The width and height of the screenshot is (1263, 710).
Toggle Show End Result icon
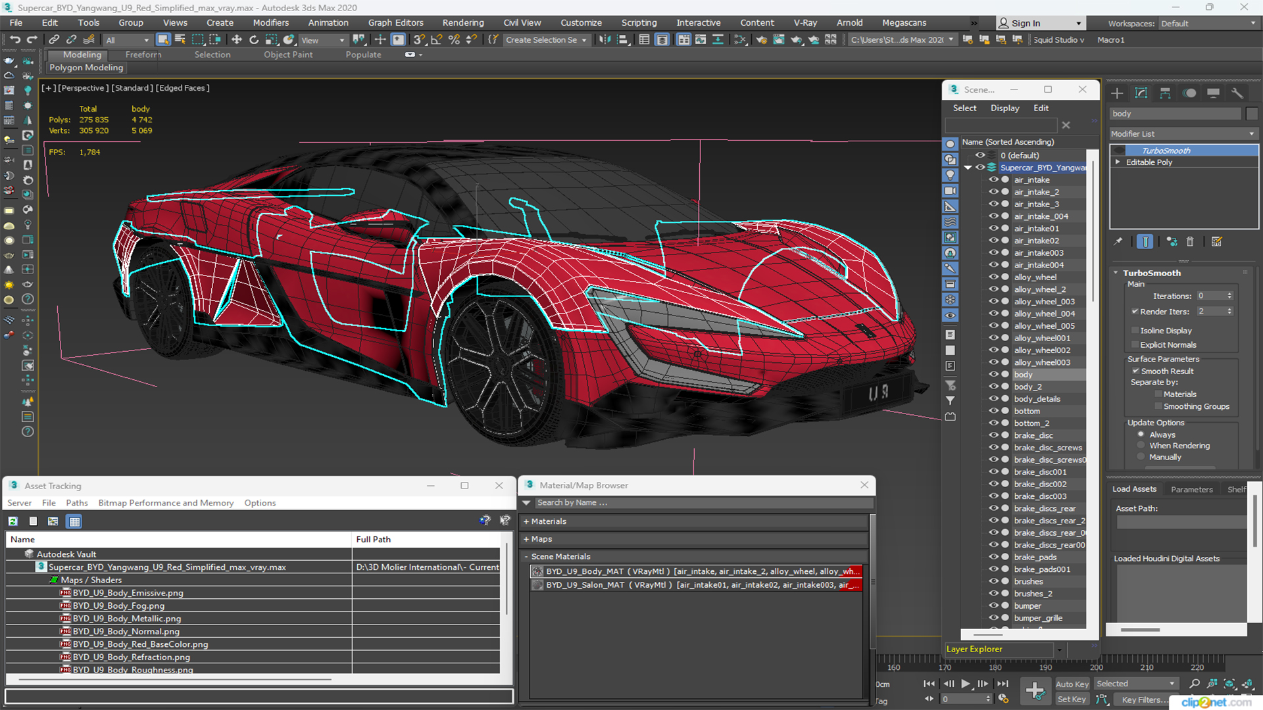pyautogui.click(x=1145, y=242)
